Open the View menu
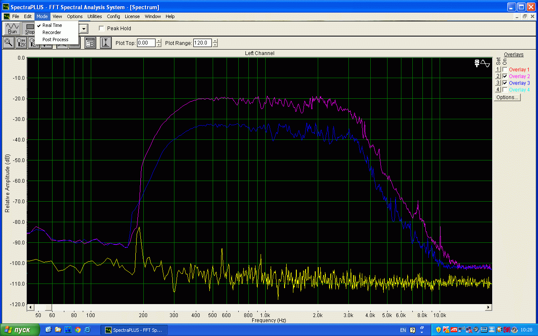This screenshot has width=538, height=336. [x=58, y=16]
